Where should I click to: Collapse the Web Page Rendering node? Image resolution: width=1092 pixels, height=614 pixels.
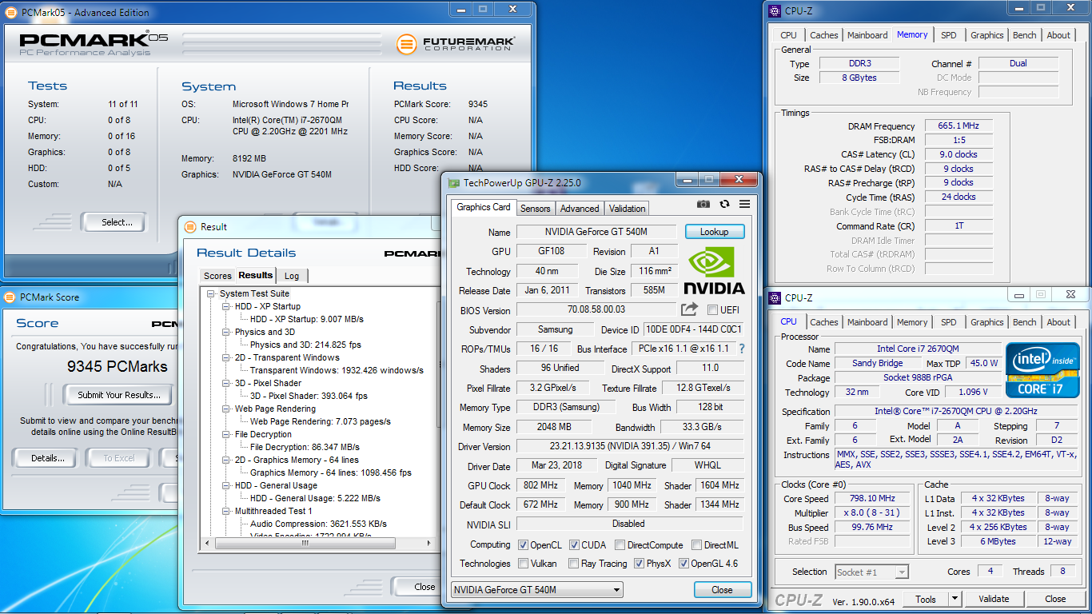point(226,409)
